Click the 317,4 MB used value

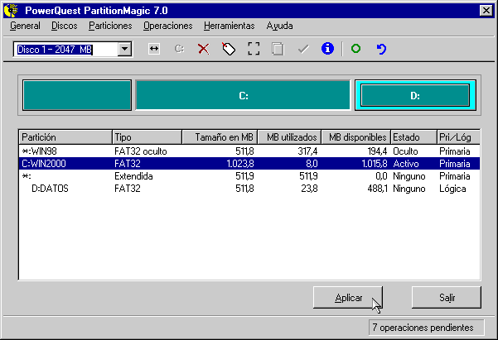click(x=307, y=151)
